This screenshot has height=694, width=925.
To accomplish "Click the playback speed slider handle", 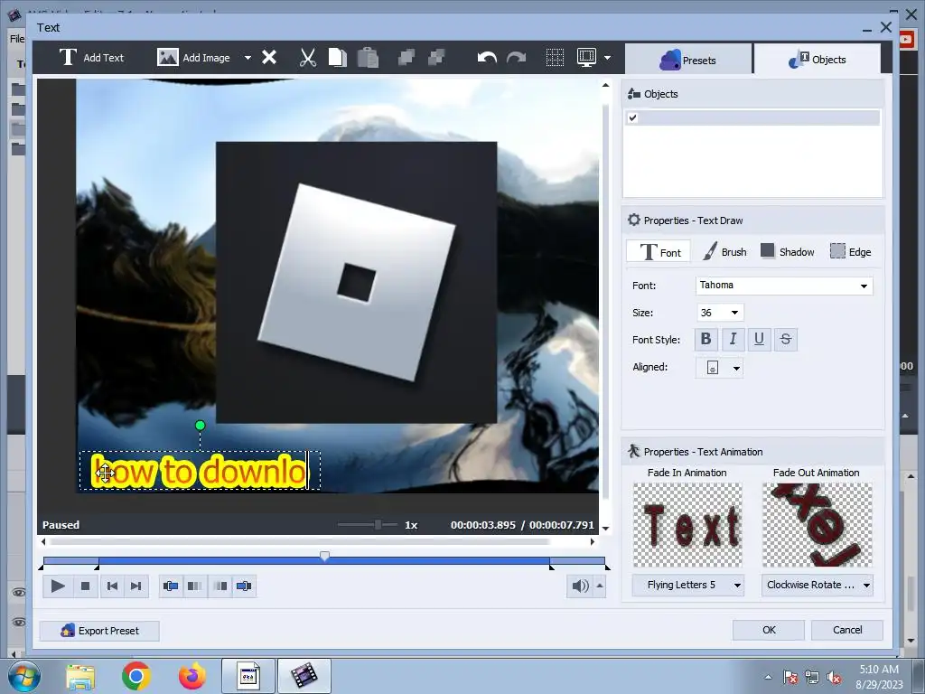I will click(378, 525).
